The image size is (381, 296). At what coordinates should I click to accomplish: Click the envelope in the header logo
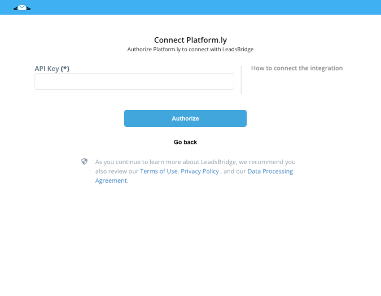pos(22,7)
